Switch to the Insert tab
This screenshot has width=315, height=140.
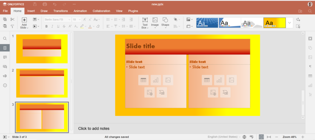point(31,11)
